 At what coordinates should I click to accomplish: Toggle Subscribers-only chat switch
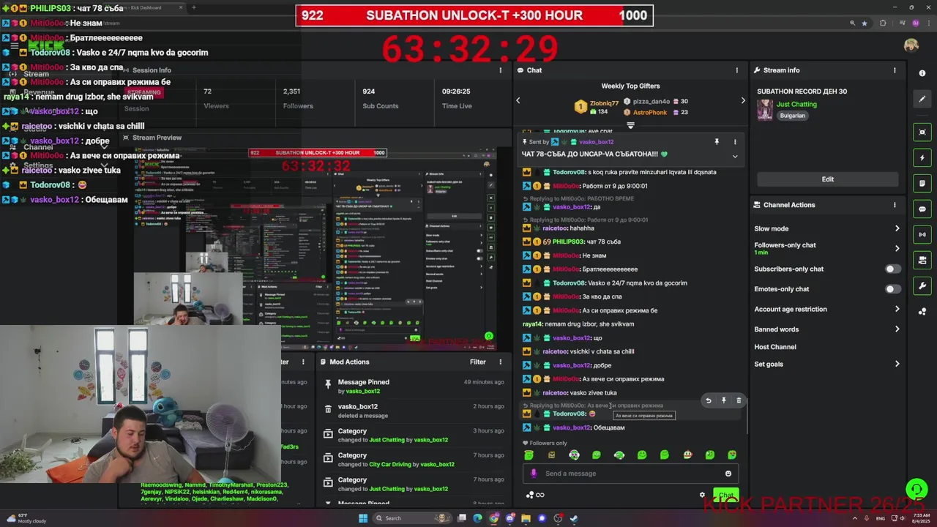point(893,269)
